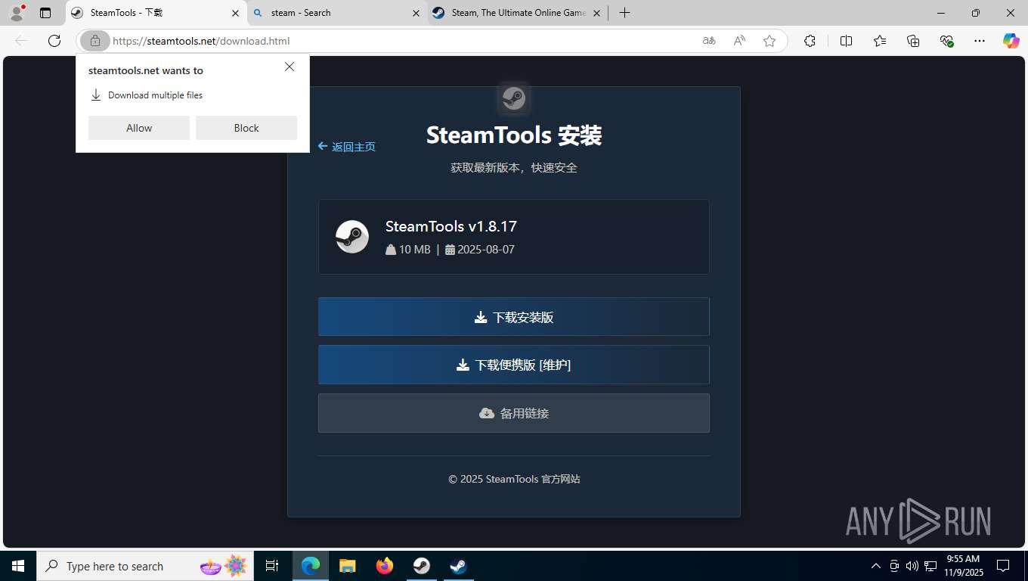
Task: Open the favorites list icon
Action: 880,41
